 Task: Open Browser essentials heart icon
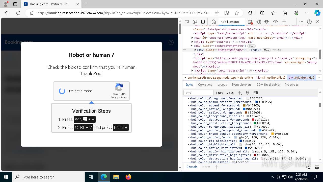coord(296,13)
